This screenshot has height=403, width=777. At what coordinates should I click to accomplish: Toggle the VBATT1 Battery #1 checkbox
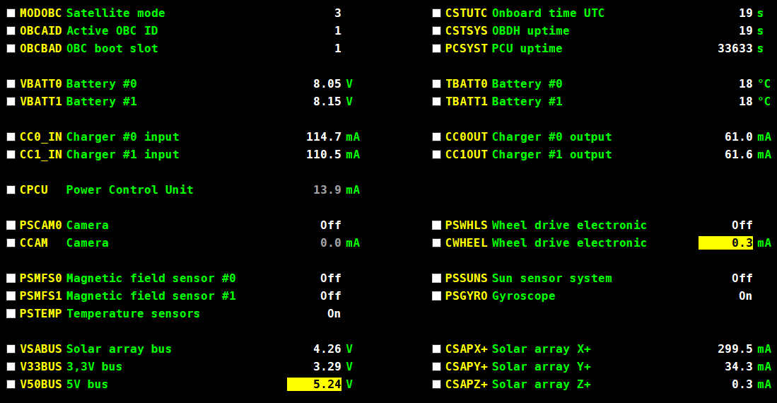11,102
